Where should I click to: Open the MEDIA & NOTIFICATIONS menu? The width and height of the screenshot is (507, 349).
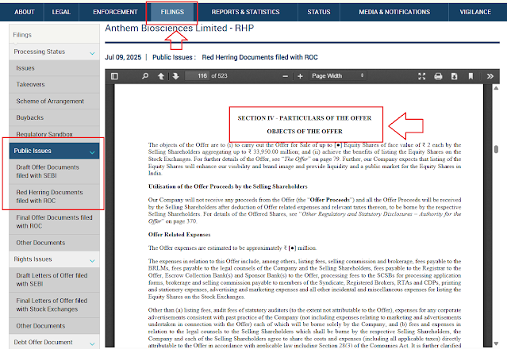[394, 12]
